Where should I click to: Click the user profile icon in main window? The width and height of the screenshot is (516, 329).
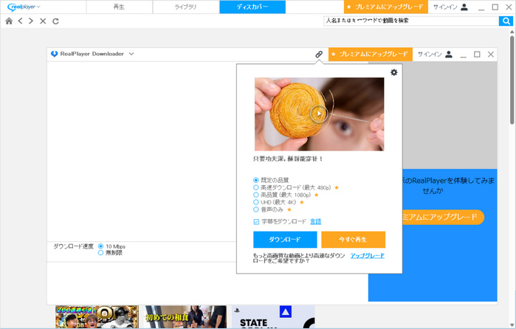464,7
